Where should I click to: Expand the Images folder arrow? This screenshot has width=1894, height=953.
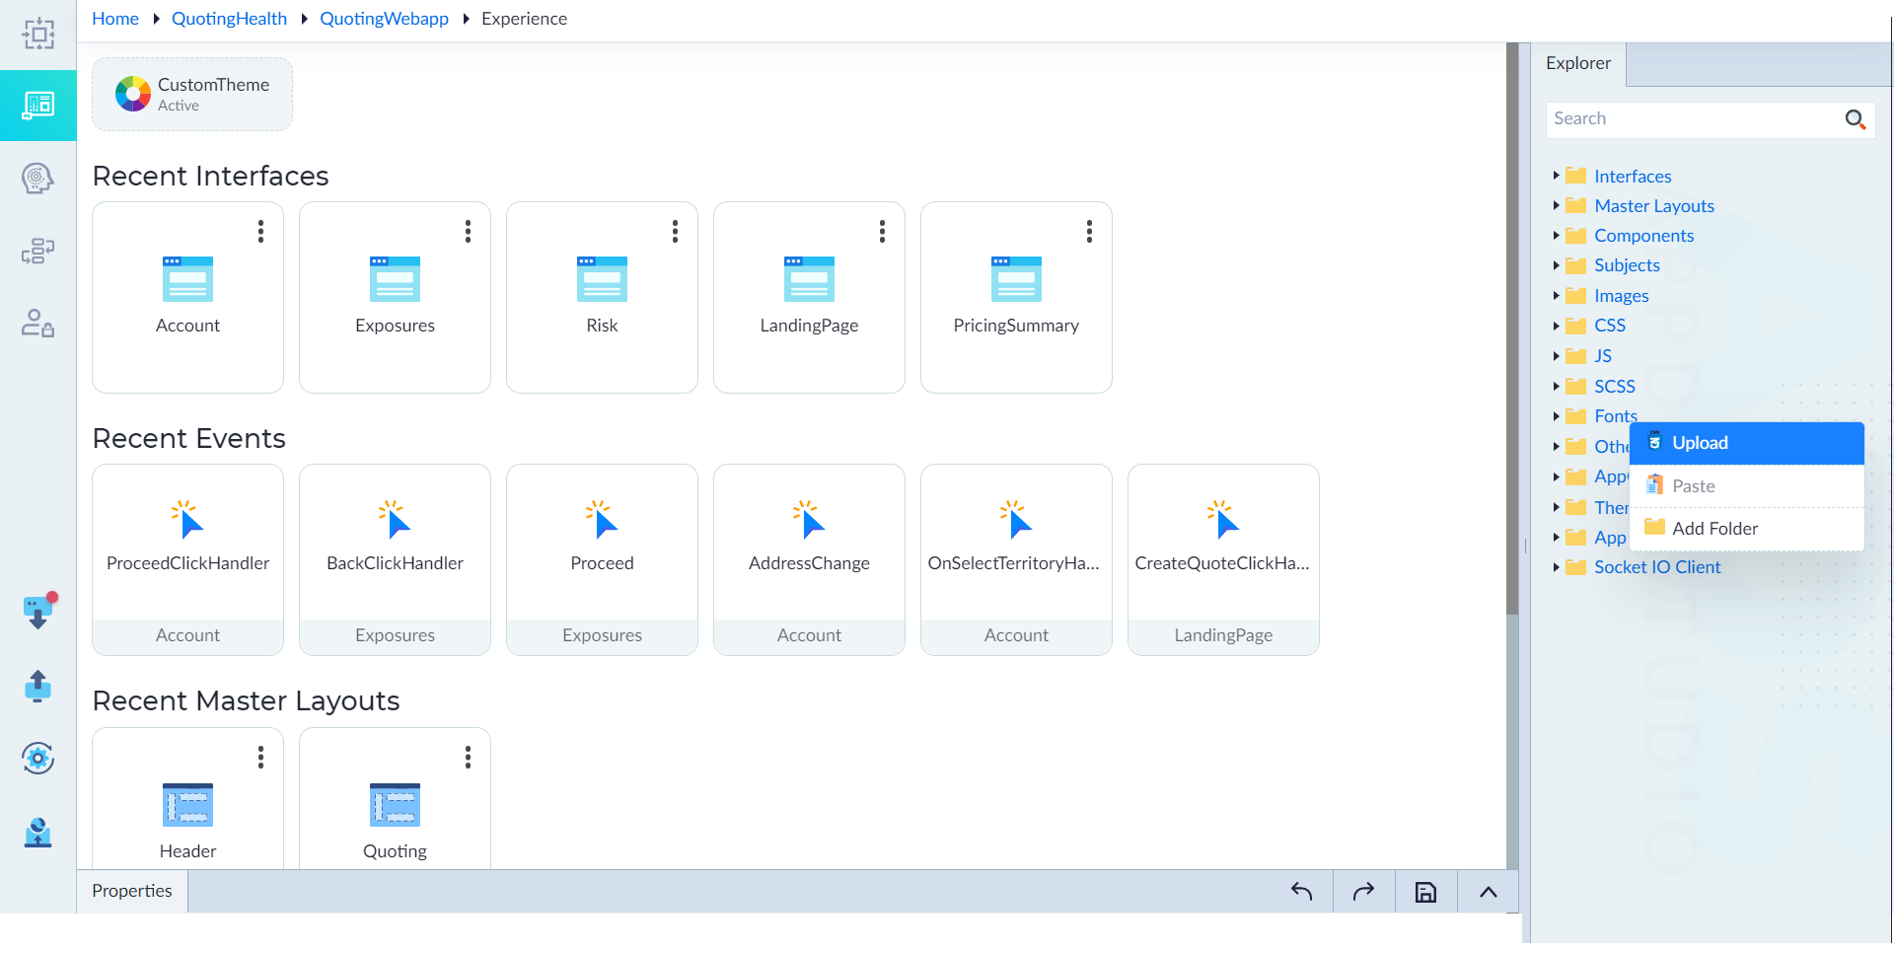pyautogui.click(x=1556, y=296)
